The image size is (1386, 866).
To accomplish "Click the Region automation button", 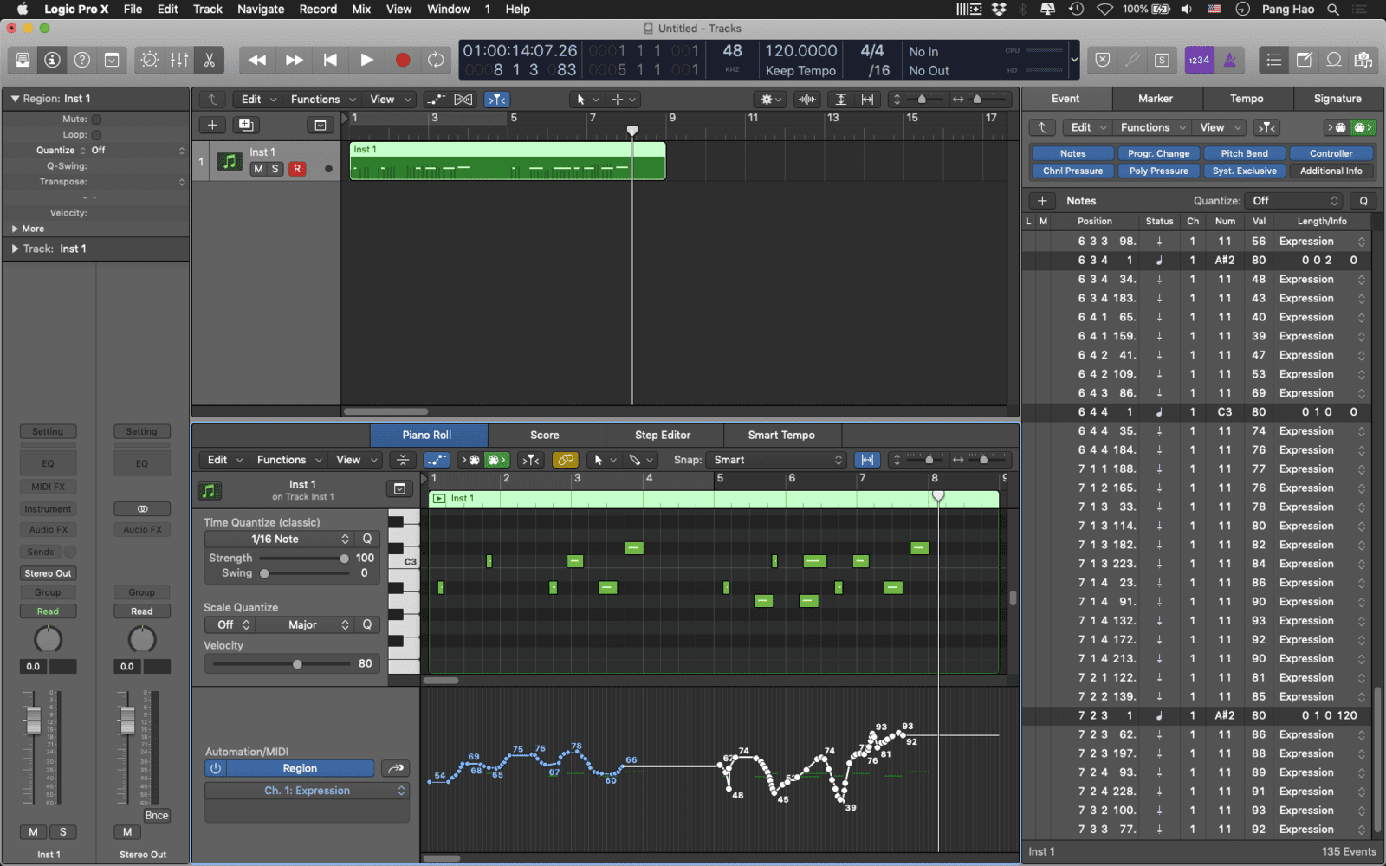I will pos(299,768).
